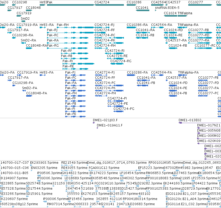Click the DME1-006M02 clone label
This screenshot has width=221, height=208.
pyautogui.click(x=209, y=136)
